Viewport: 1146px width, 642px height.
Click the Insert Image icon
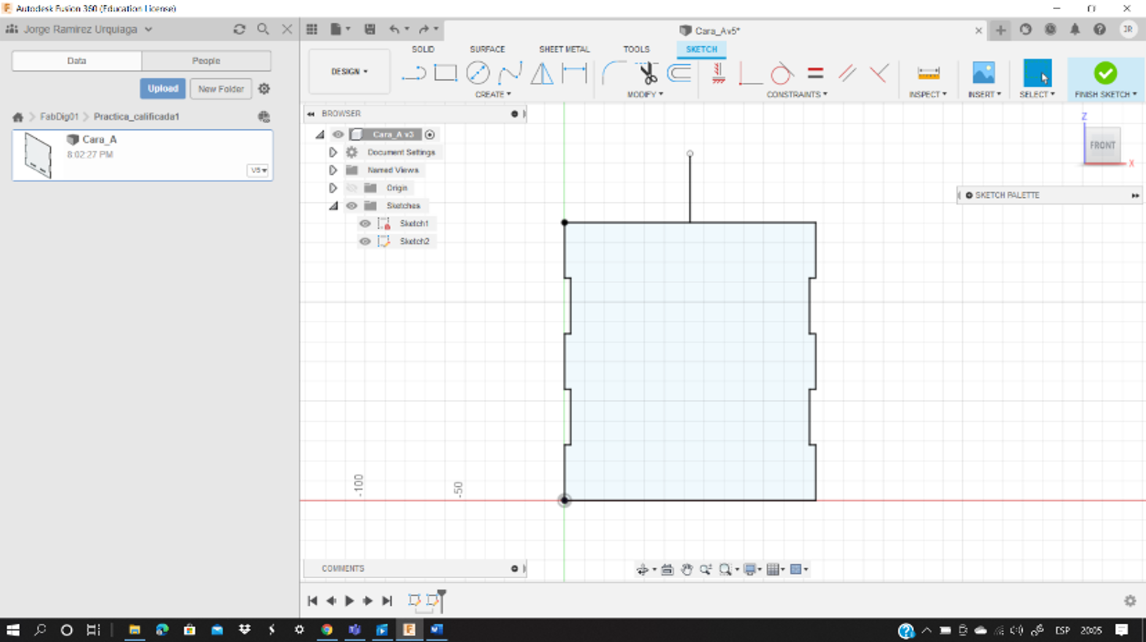click(x=983, y=73)
